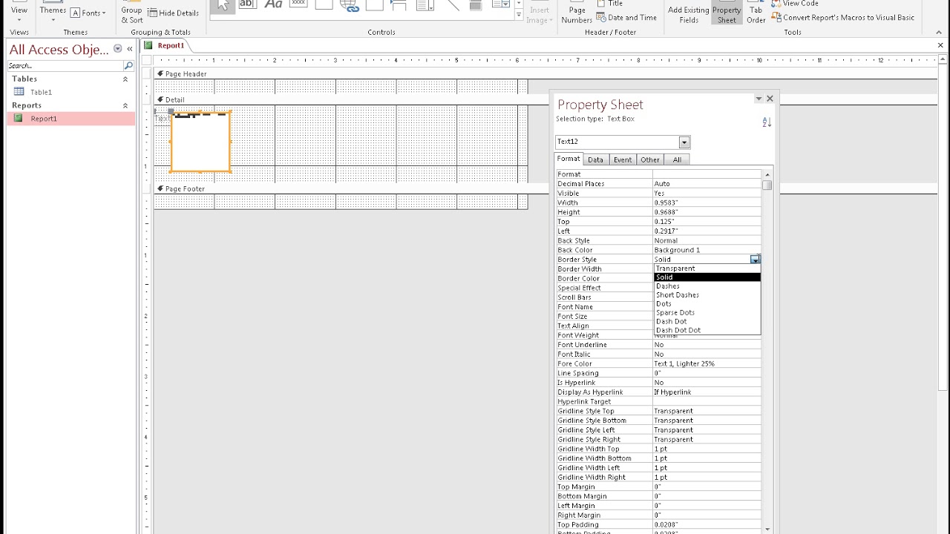Click the navigation Search field
This screenshot has width=950, height=534.
65,66
